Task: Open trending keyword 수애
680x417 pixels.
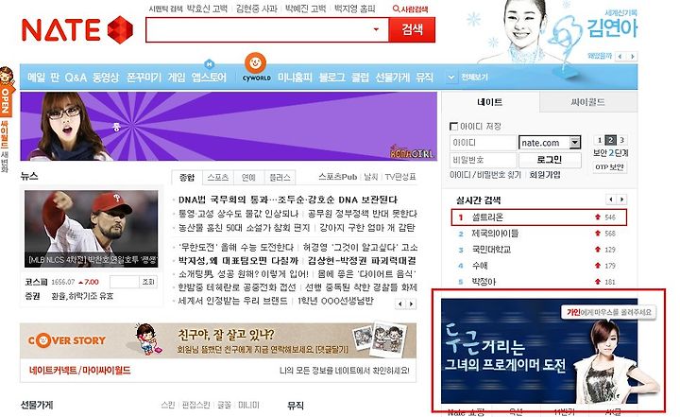Action: (x=480, y=266)
